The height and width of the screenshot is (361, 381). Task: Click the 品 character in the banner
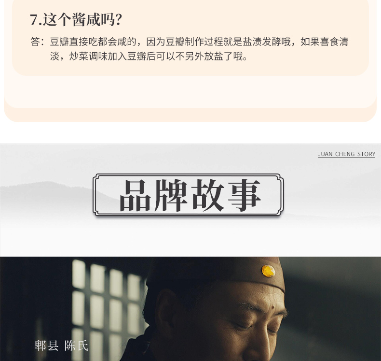click(136, 195)
